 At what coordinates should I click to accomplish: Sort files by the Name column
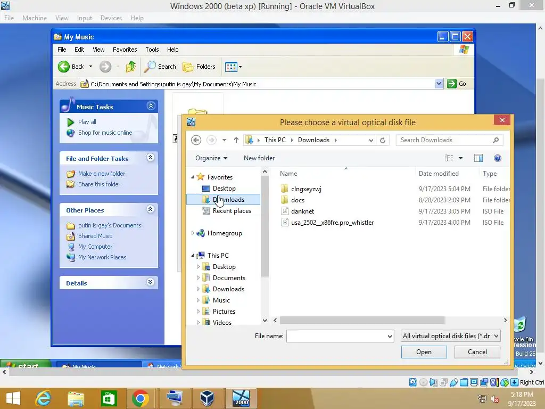point(288,174)
